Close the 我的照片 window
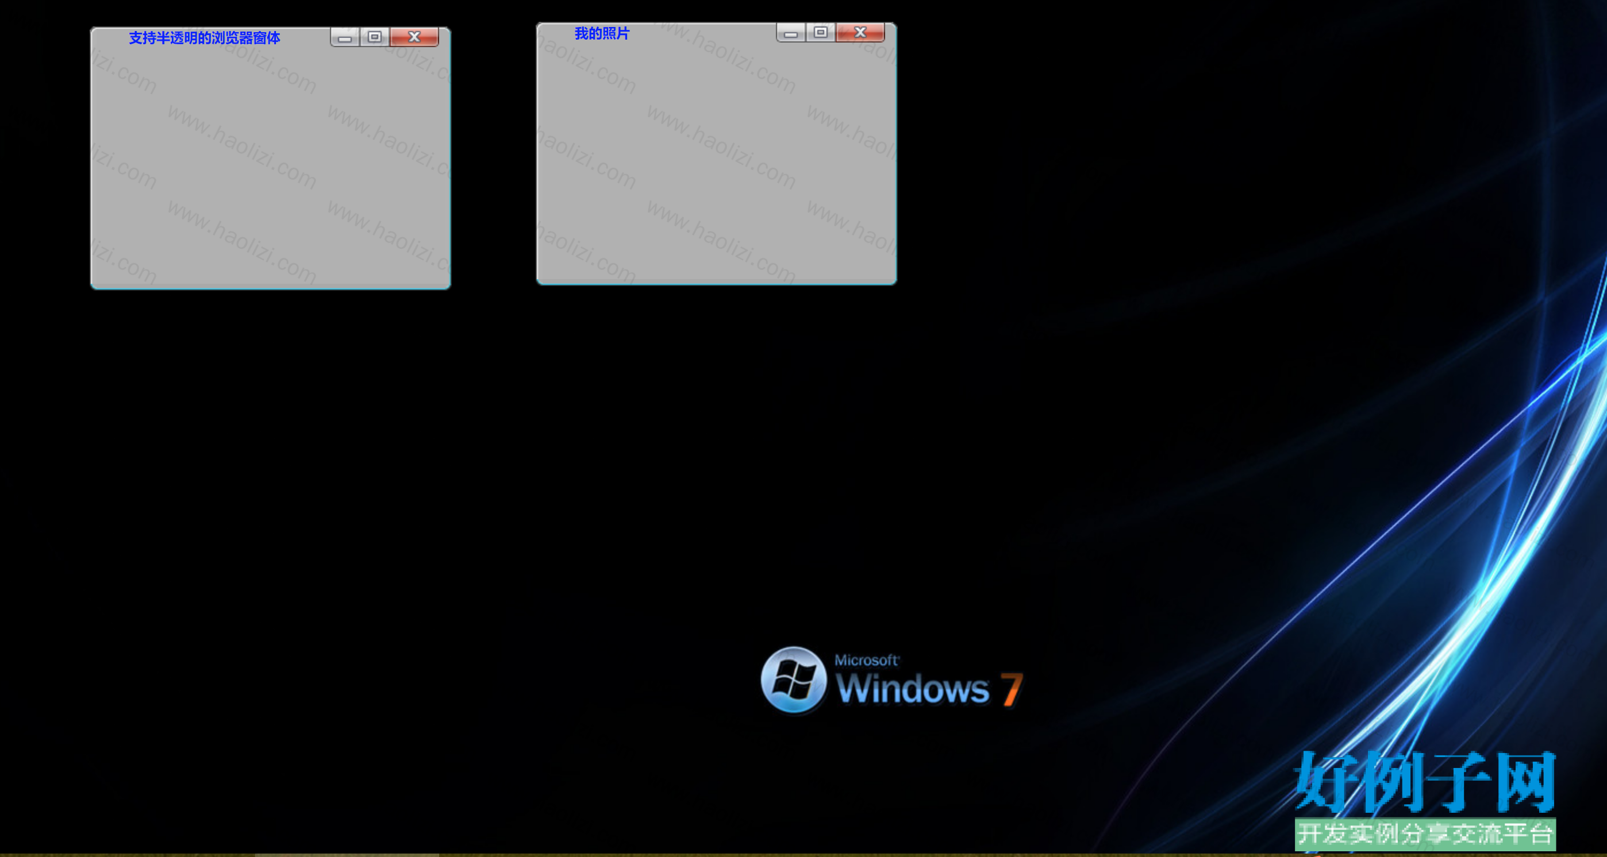This screenshot has height=857, width=1607. [x=860, y=33]
